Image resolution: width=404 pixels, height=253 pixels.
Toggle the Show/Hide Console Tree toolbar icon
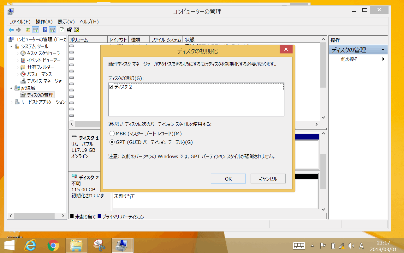tap(36, 30)
